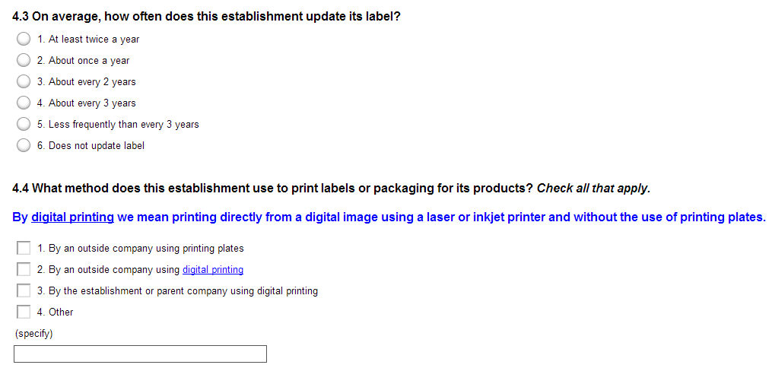Choose 'About once a year' option

click(24, 60)
